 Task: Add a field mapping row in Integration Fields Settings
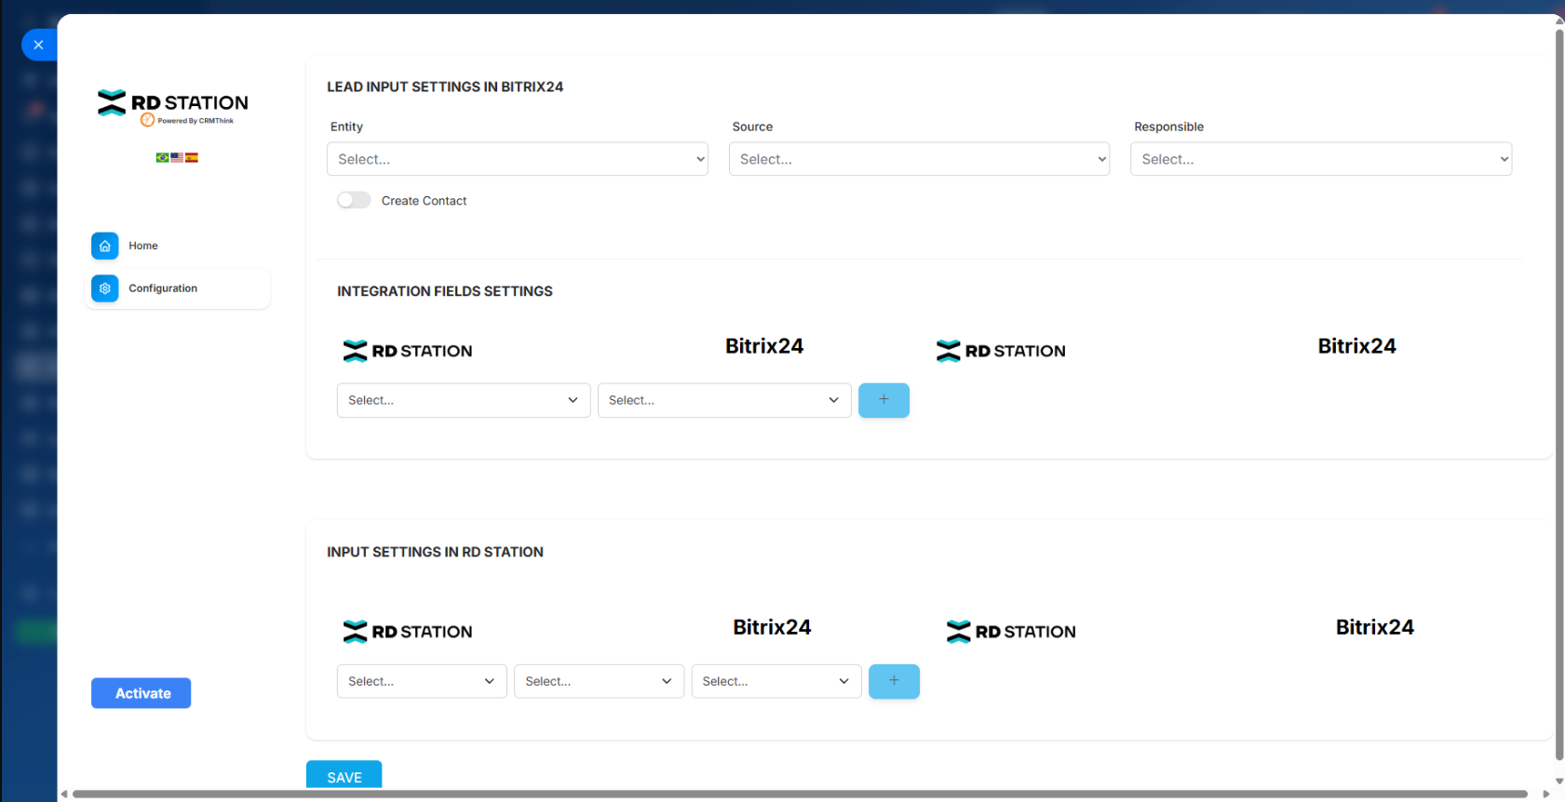[884, 400]
